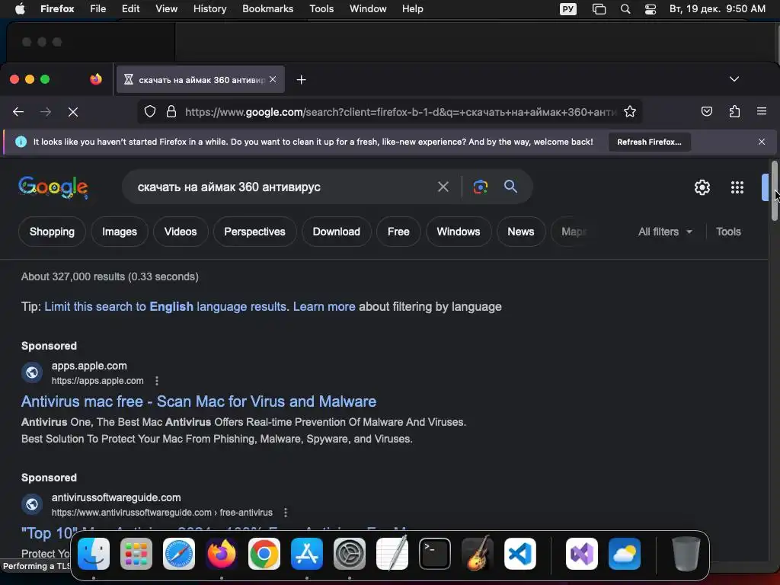Switch to Videos results

(181, 232)
